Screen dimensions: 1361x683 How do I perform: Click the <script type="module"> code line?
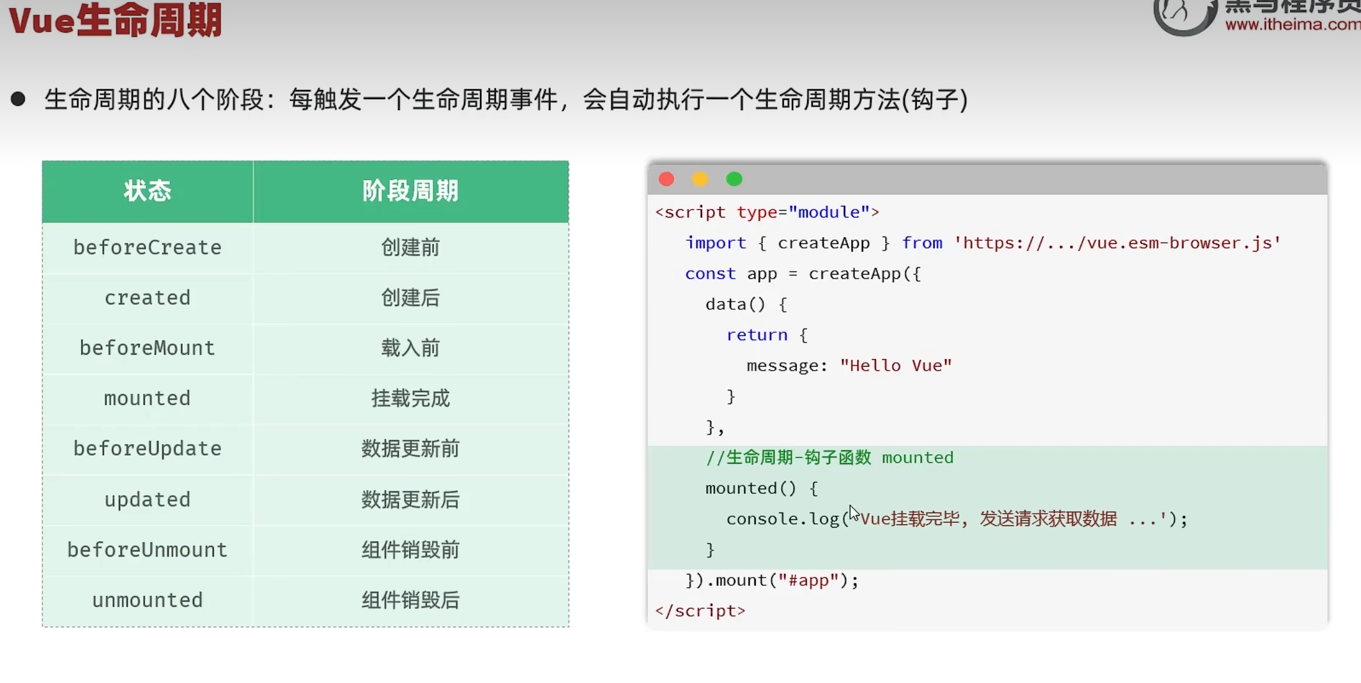click(x=767, y=212)
